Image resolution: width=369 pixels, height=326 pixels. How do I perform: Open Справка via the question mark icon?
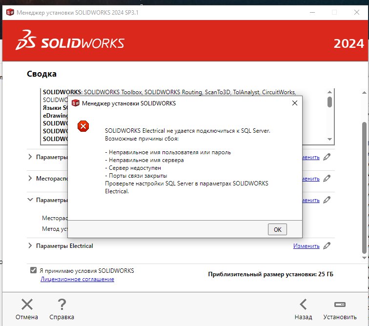tap(61, 305)
